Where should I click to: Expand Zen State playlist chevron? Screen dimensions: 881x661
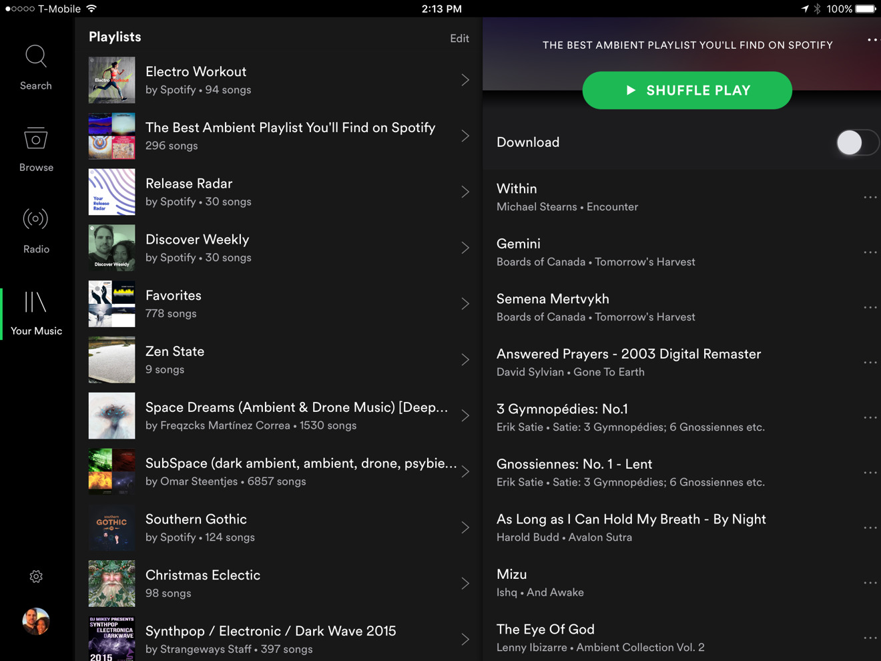click(465, 360)
